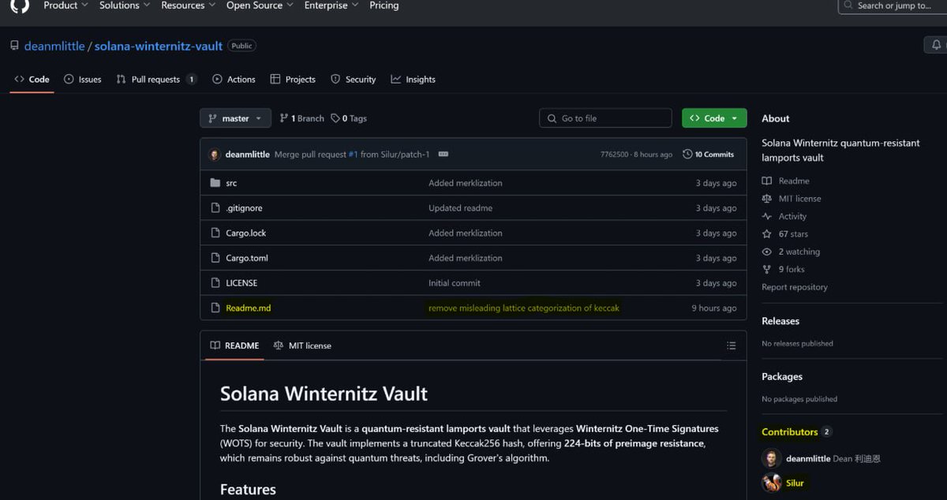Open the Updated readme commit message

tap(461, 208)
